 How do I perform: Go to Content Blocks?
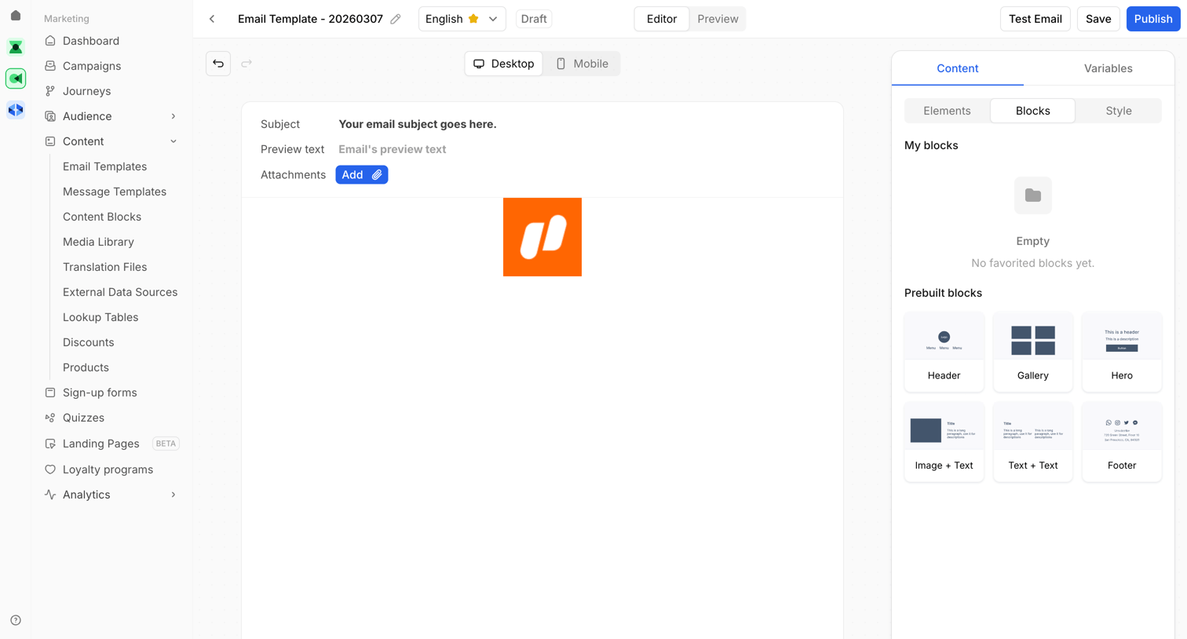click(102, 217)
